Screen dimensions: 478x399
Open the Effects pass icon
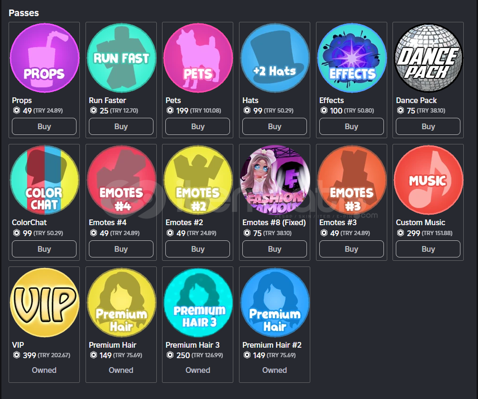pos(352,58)
